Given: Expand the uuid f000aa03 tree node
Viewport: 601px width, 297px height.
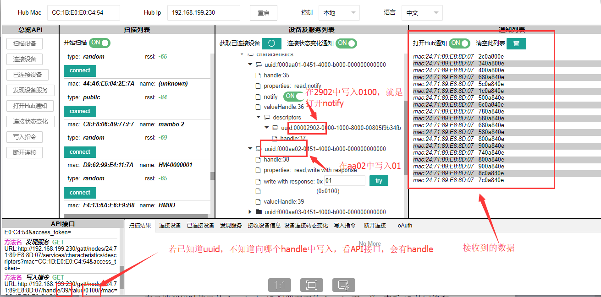Looking at the screenshot, I should 250,212.
